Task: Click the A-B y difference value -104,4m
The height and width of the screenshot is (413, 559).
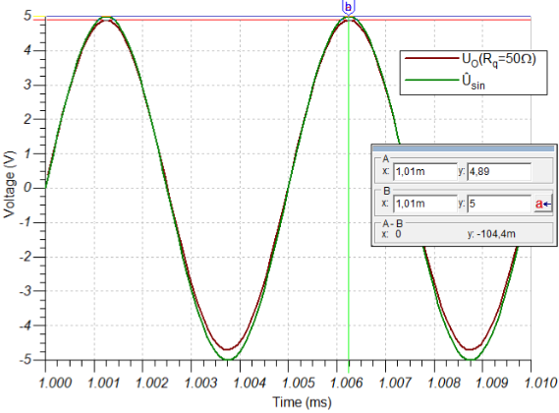Action: coord(496,234)
